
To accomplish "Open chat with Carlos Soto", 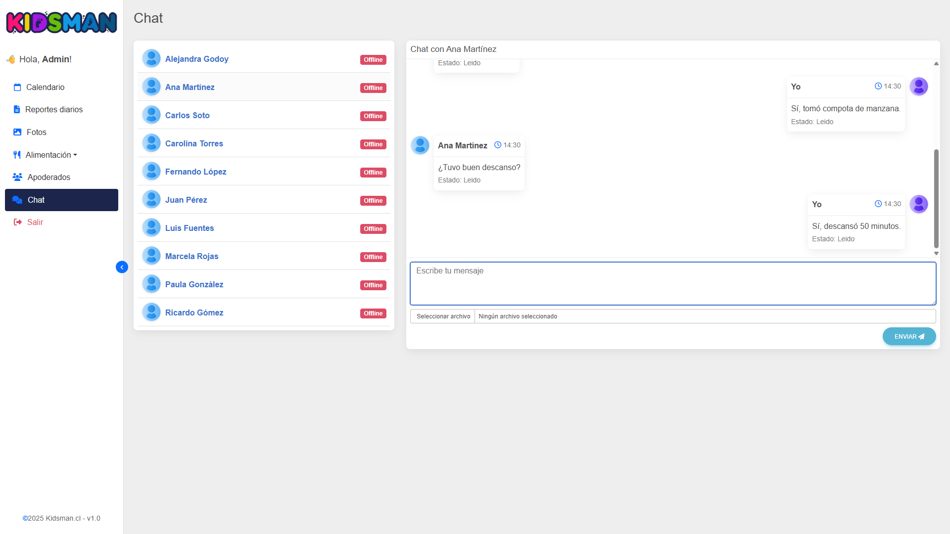I will (x=188, y=115).
